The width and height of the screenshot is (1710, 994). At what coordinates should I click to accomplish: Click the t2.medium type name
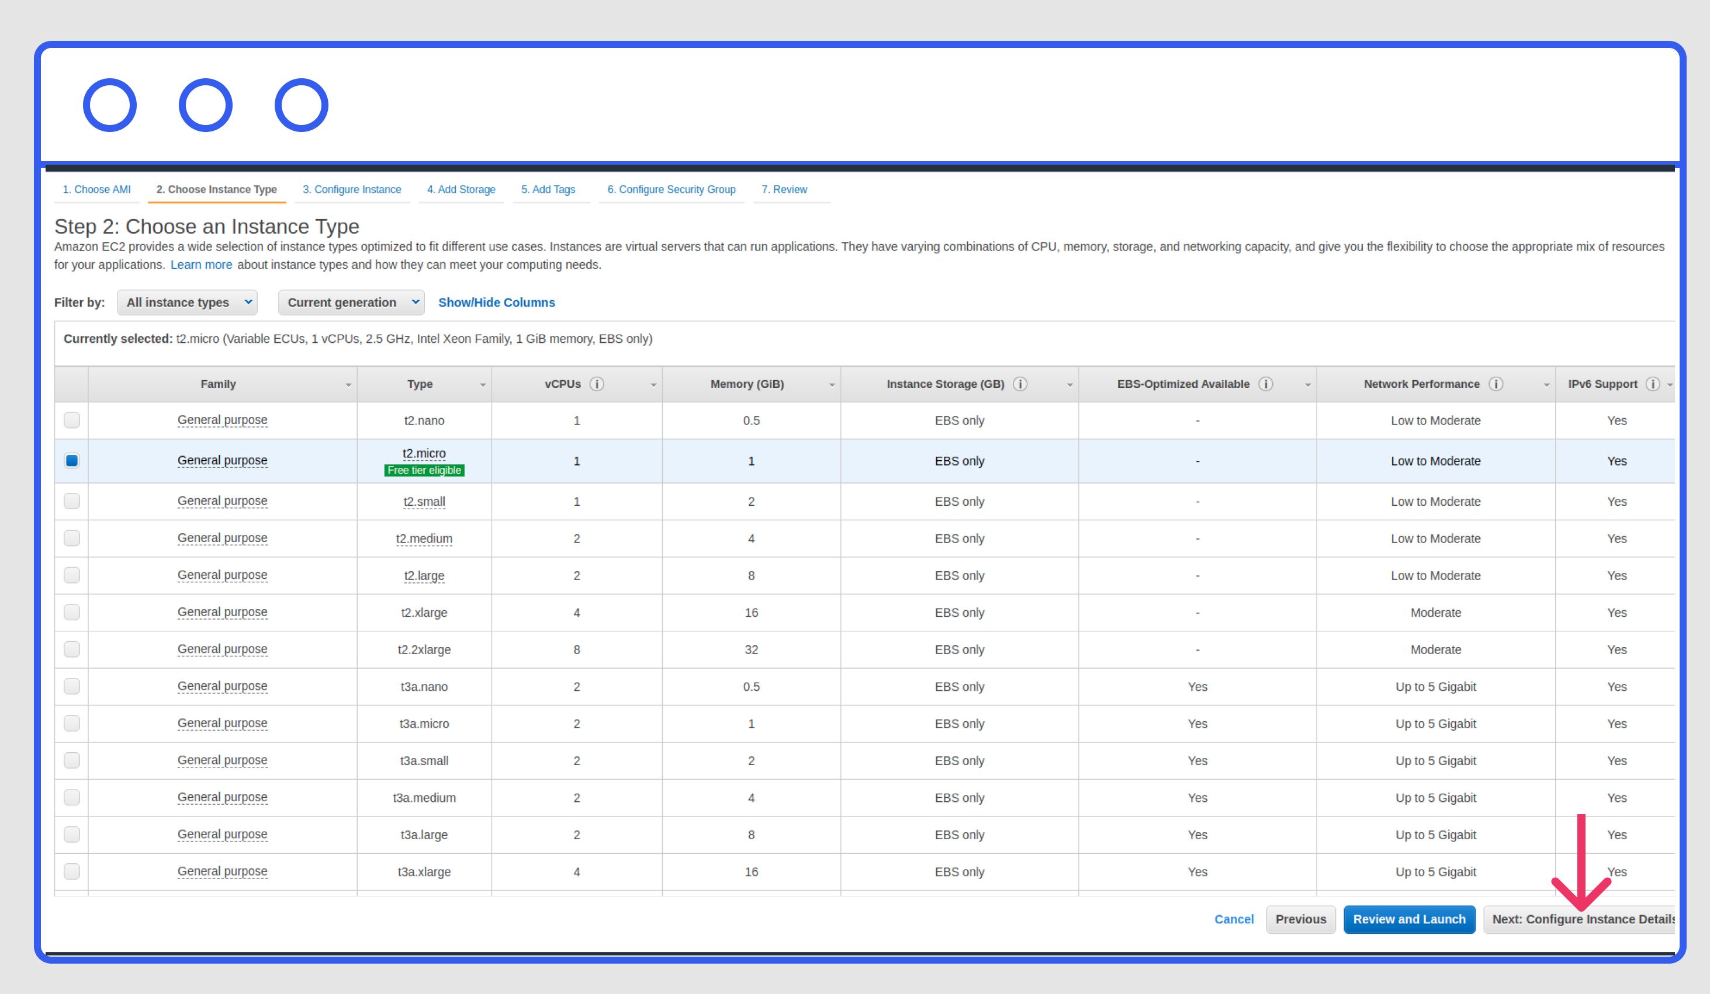pos(424,539)
